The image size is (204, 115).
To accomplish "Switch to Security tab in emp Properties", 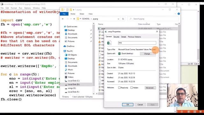I will tap(116, 37).
